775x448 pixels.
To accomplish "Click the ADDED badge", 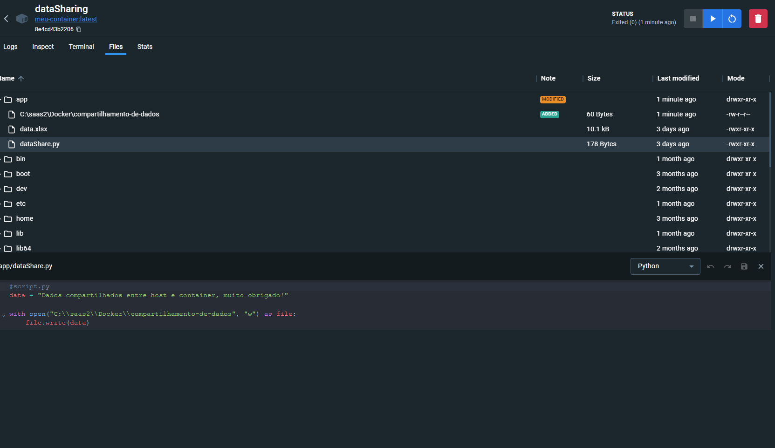I will pyautogui.click(x=549, y=114).
